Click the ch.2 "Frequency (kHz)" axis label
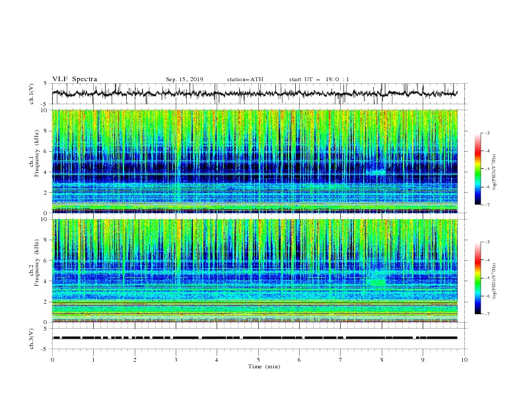 tap(37, 263)
